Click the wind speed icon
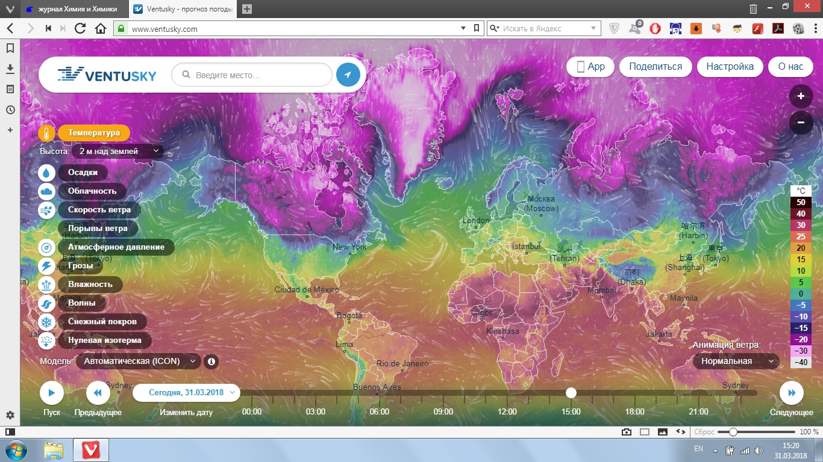Viewport: 823px width, 462px height. point(47,210)
